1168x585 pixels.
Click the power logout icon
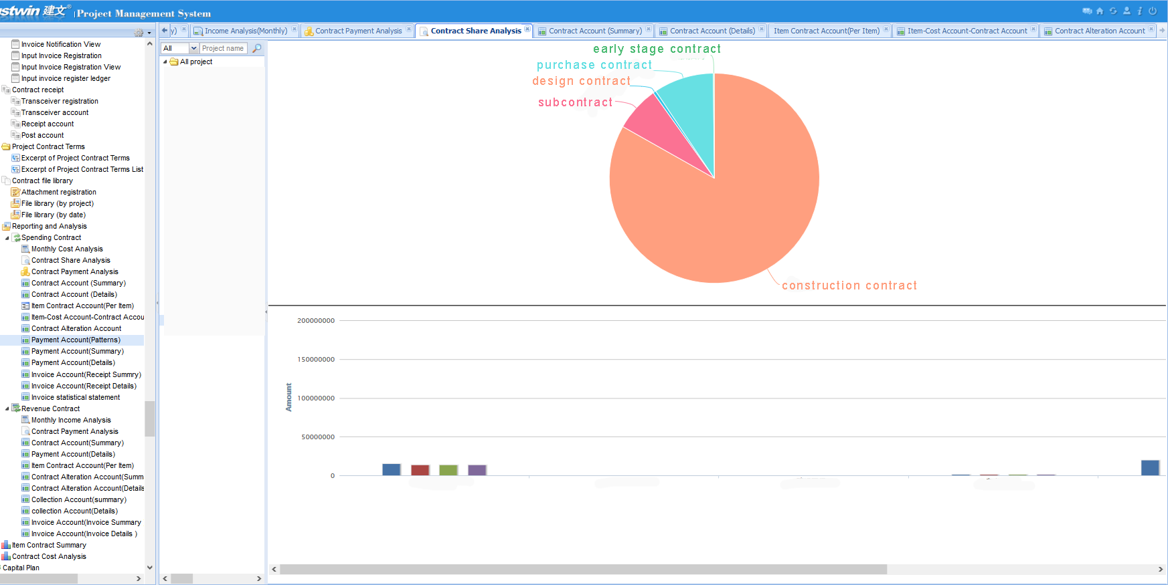pyautogui.click(x=1153, y=11)
